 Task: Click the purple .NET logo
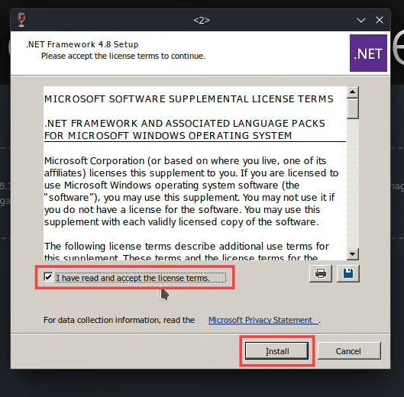[368, 53]
